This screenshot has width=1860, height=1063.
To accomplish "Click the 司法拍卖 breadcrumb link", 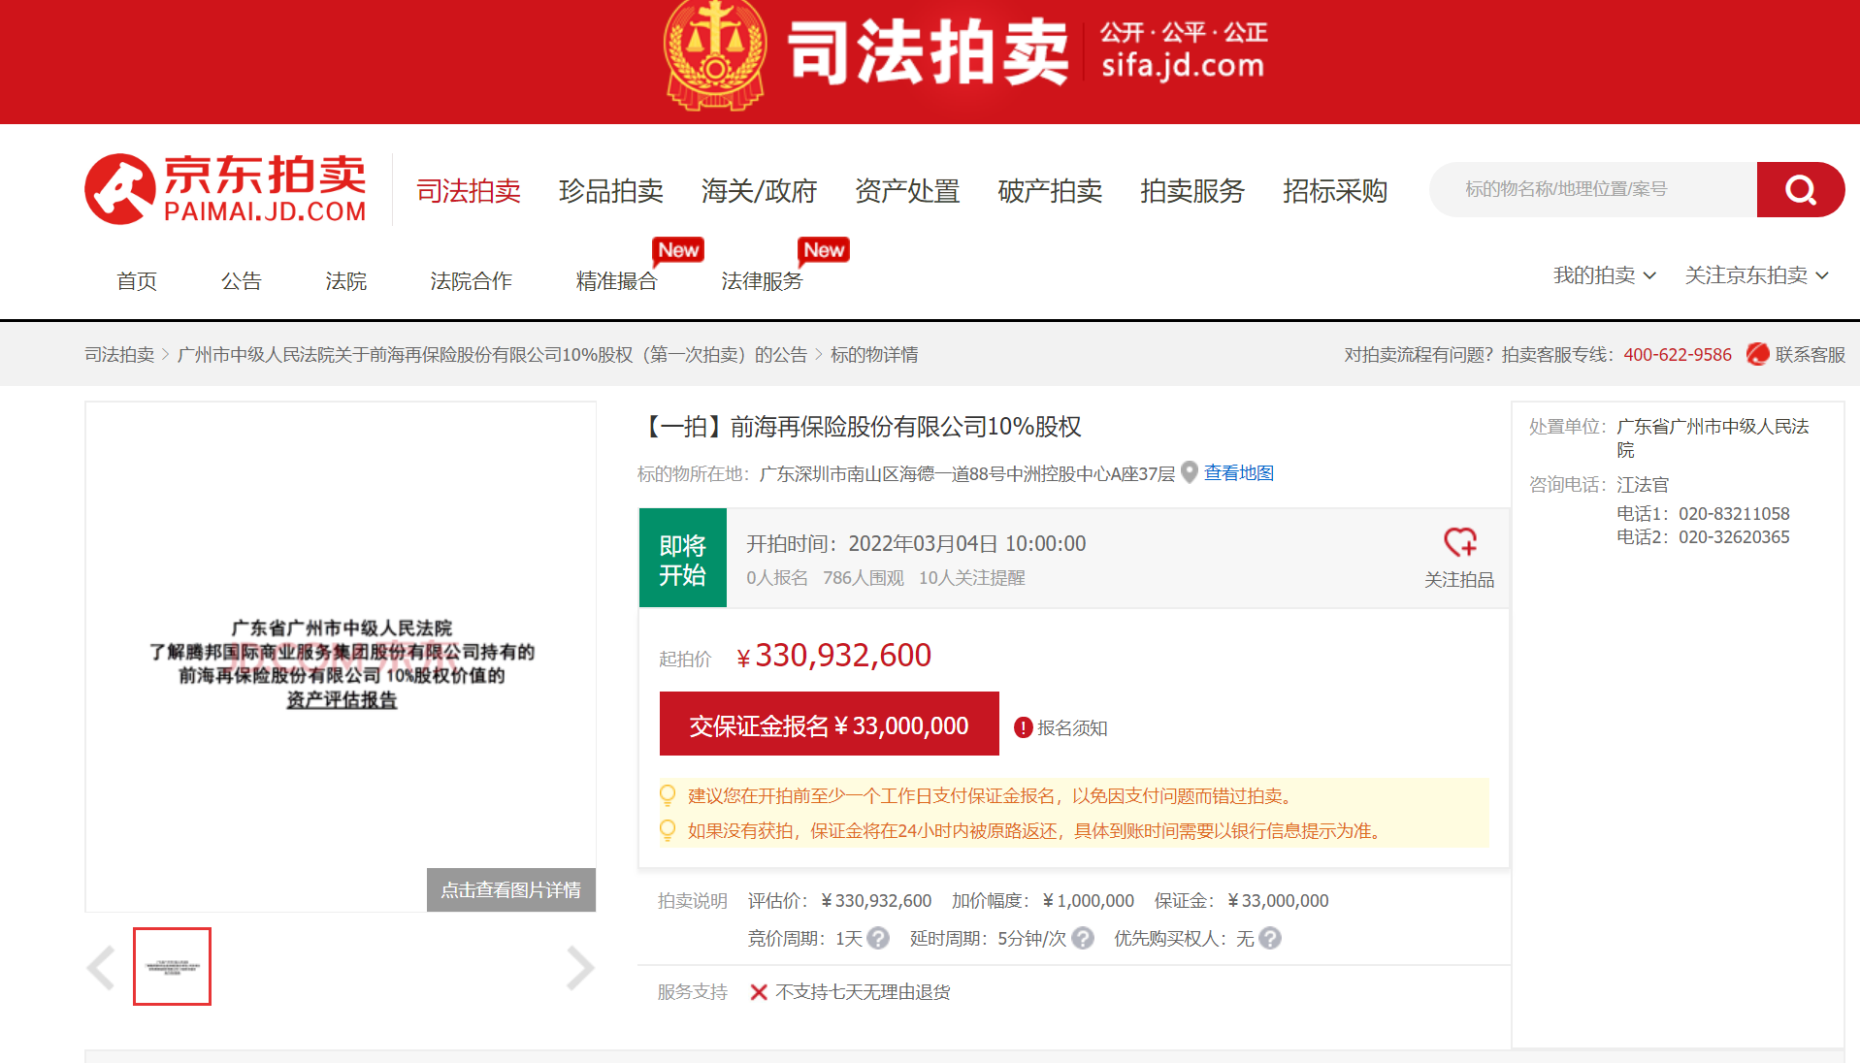I will 119,355.
